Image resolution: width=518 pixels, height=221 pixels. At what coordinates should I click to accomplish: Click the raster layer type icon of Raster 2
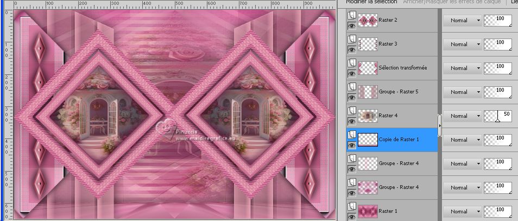click(352, 15)
